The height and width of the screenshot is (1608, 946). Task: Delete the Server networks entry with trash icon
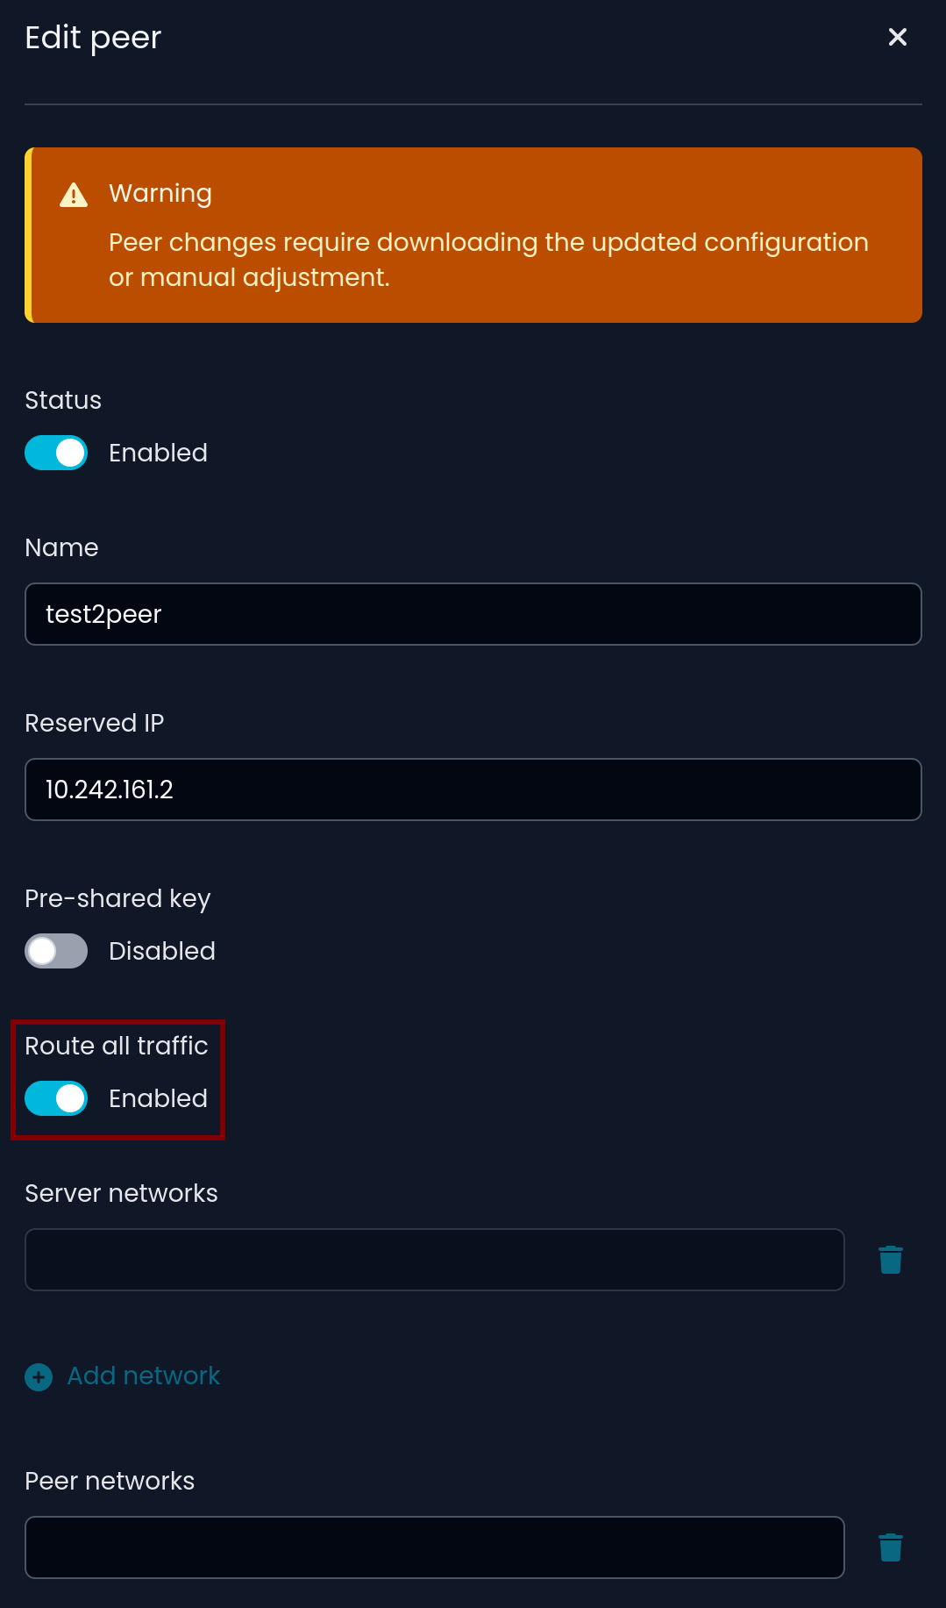[x=890, y=1260]
